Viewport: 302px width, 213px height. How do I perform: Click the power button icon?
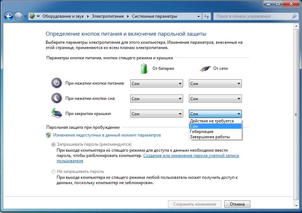click(x=56, y=84)
